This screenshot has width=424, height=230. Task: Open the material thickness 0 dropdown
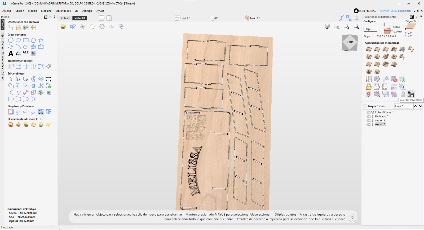tap(214, 18)
